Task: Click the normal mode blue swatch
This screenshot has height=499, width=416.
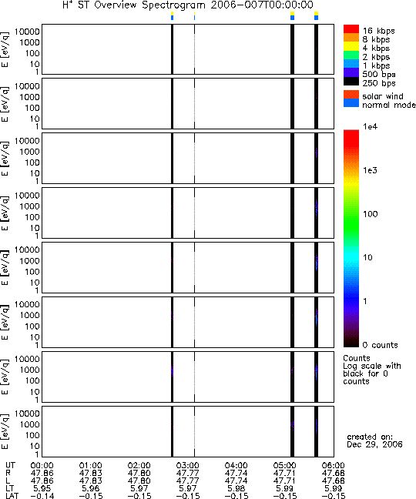Action: click(x=351, y=102)
